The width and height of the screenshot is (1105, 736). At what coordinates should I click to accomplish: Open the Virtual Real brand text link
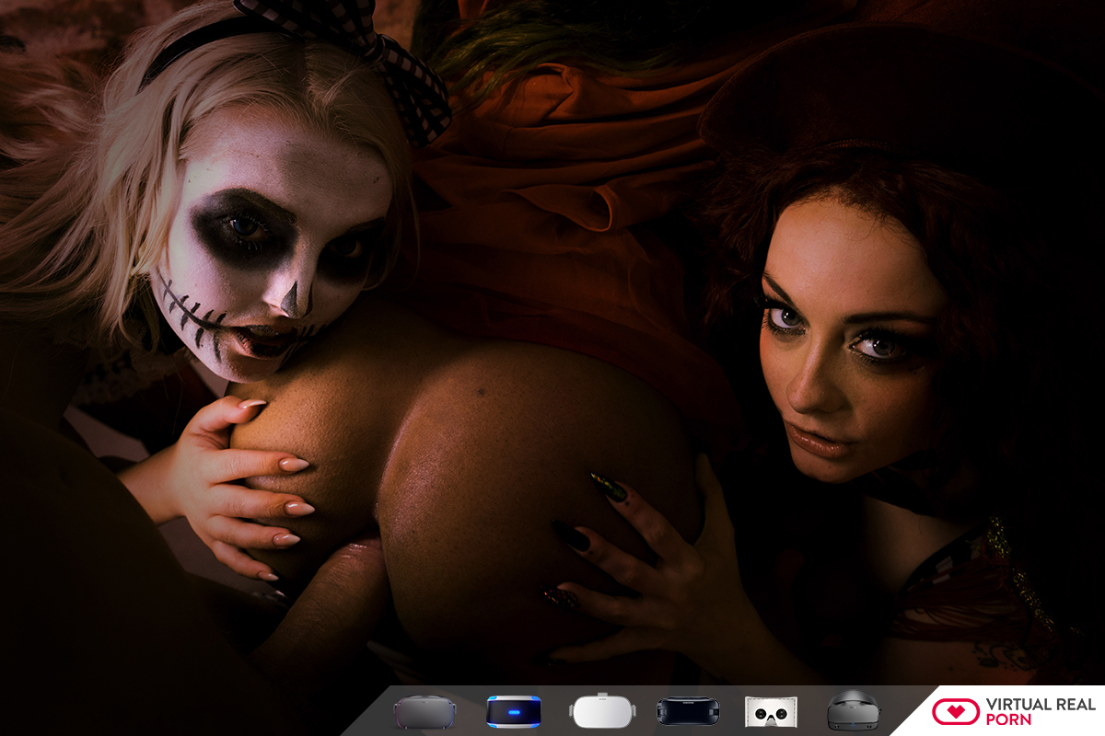coord(1040,711)
